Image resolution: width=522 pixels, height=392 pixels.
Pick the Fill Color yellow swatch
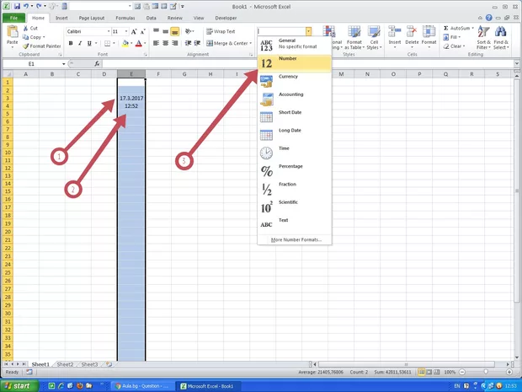click(125, 43)
